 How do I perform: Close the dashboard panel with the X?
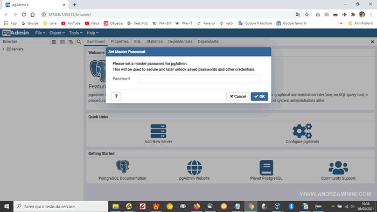point(373,41)
